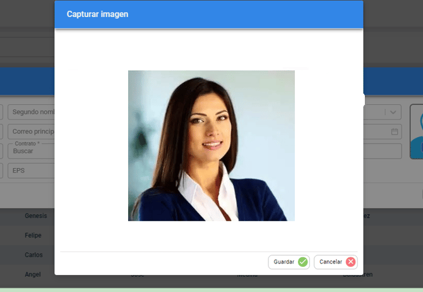Select the Angel row in table

point(32,274)
